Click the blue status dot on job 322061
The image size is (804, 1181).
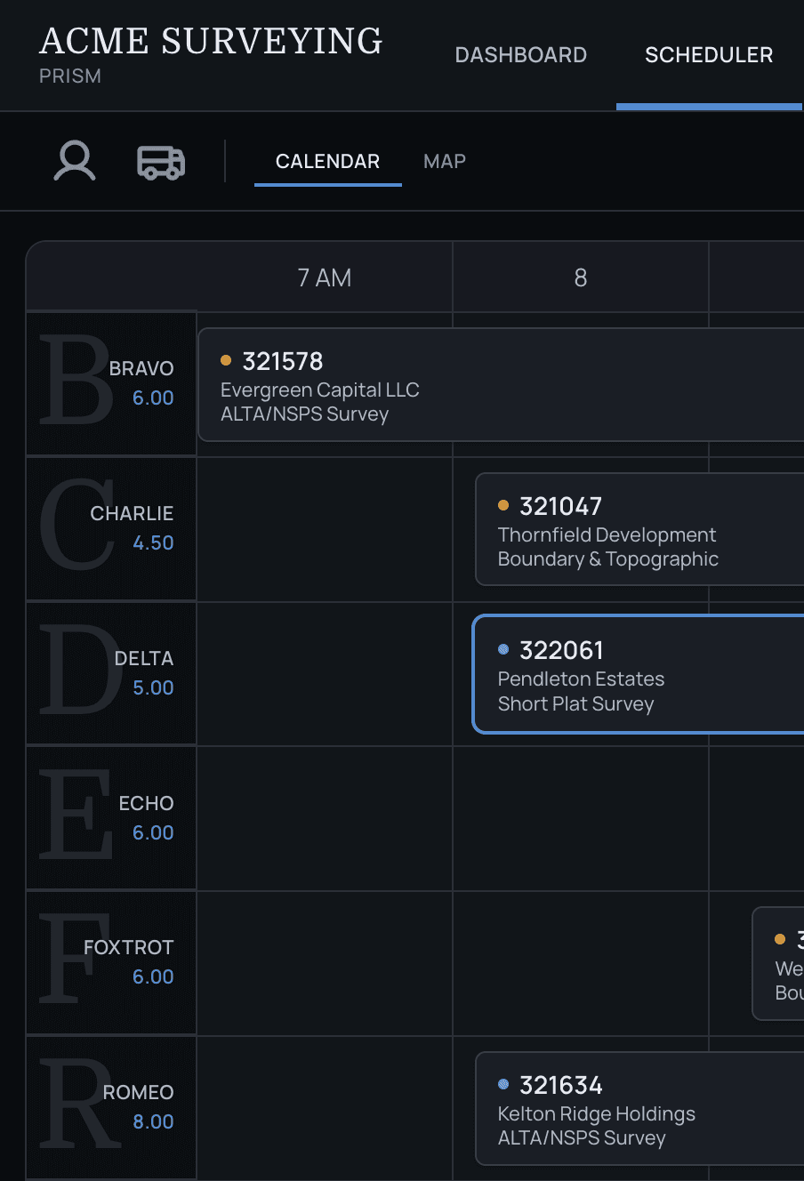pyautogui.click(x=503, y=649)
